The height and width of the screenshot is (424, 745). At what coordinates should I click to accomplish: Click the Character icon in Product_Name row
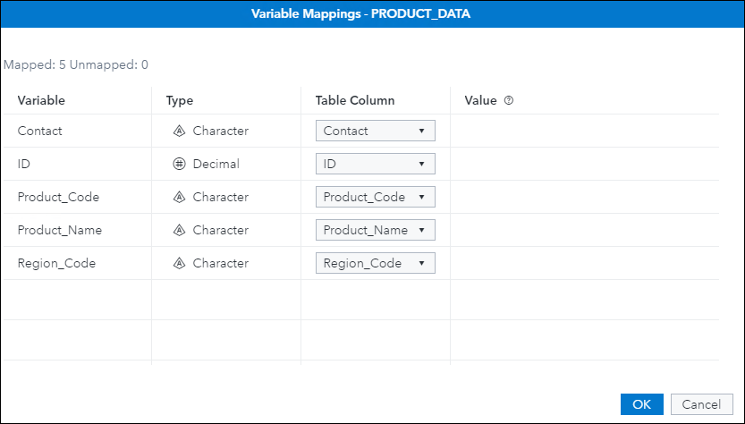[179, 230]
